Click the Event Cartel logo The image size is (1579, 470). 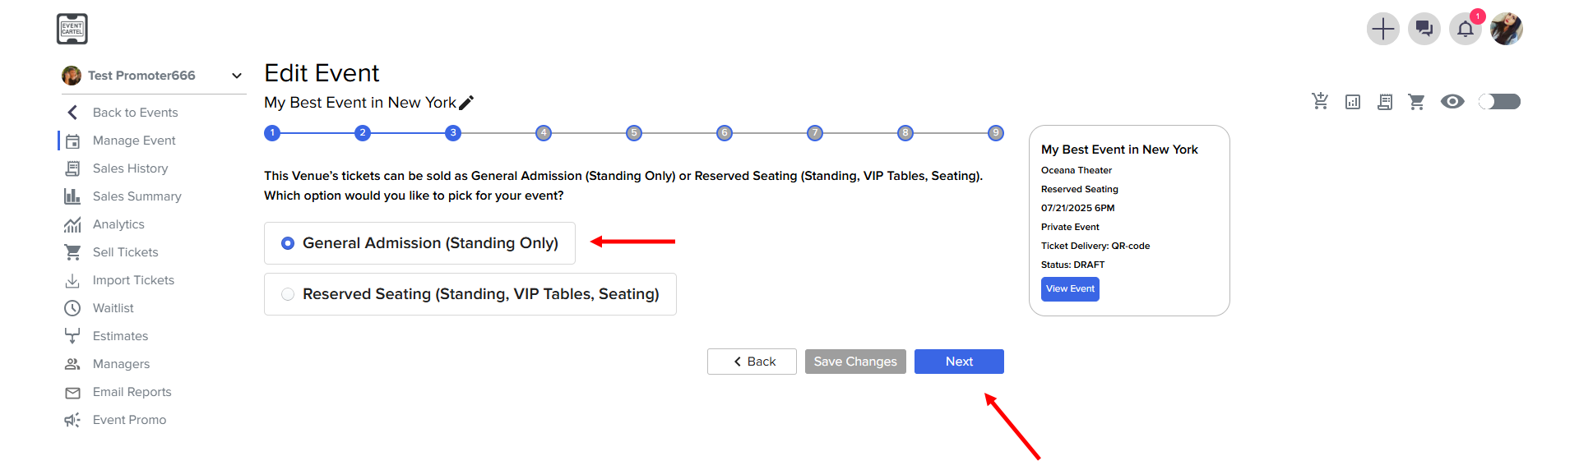coord(72,29)
